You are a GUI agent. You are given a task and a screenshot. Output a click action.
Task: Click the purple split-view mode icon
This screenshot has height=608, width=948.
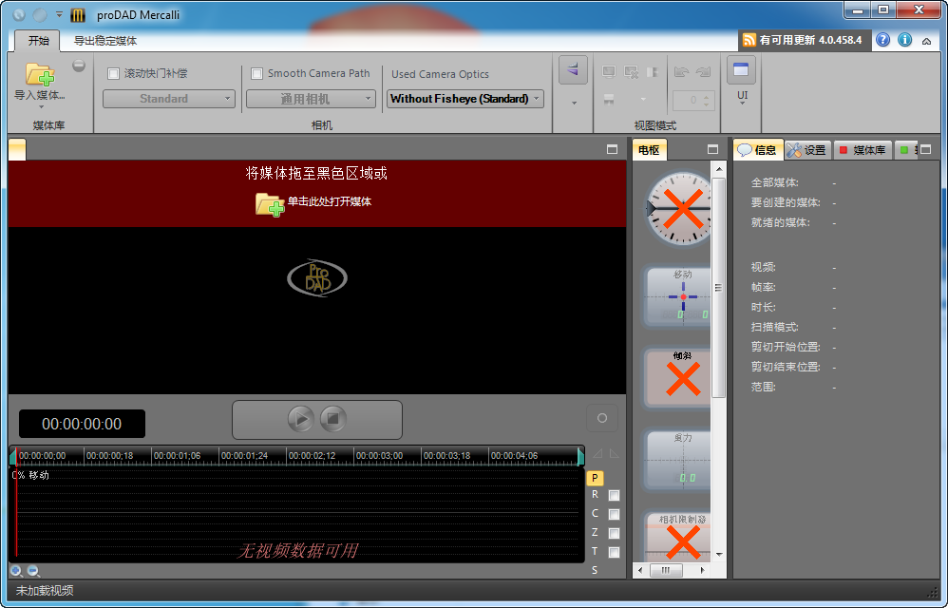pyautogui.click(x=573, y=69)
